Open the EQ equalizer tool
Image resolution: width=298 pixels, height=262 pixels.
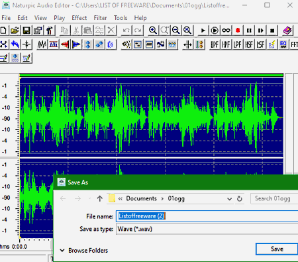[x=283, y=44]
